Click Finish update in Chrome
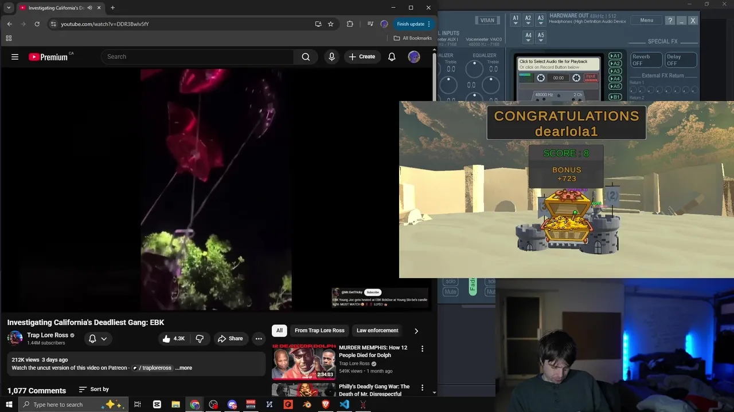 pos(413,24)
